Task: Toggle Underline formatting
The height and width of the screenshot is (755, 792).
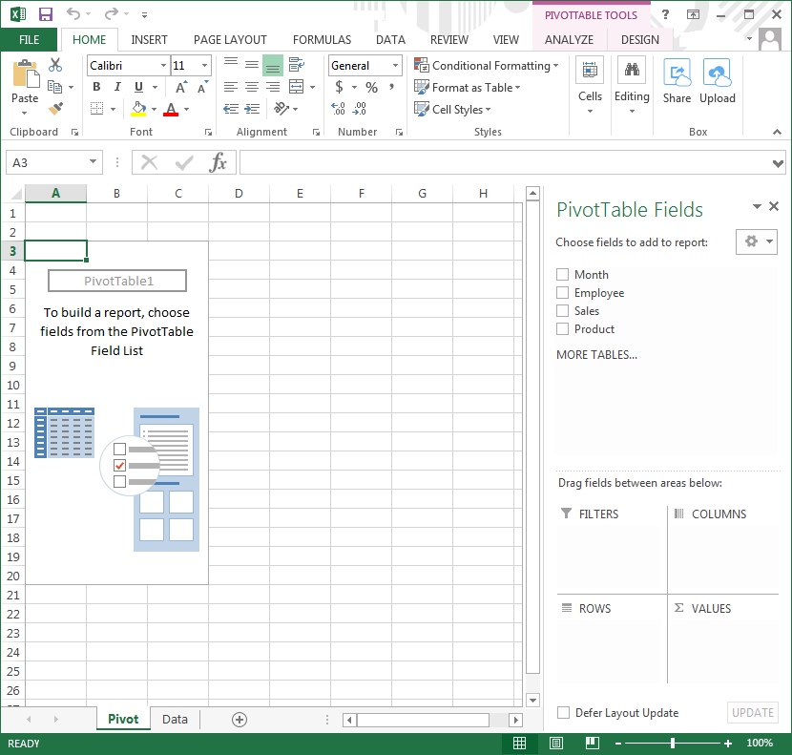Action: (139, 87)
